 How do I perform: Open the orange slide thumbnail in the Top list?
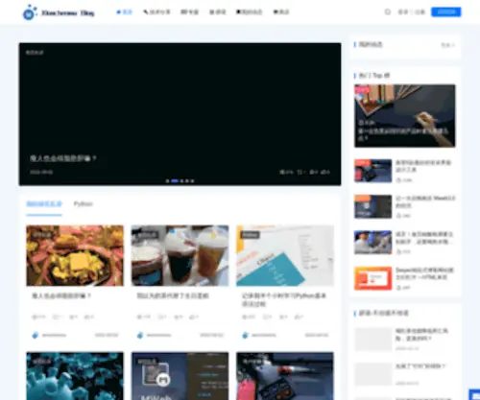click(372, 278)
